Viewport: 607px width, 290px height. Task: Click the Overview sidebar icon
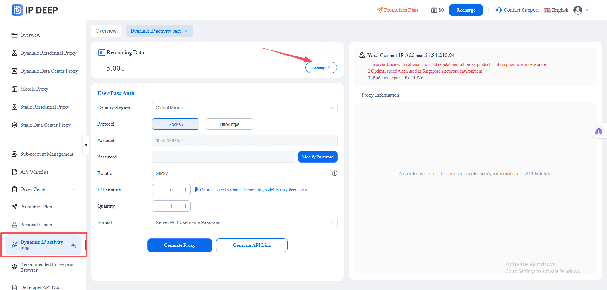point(15,35)
